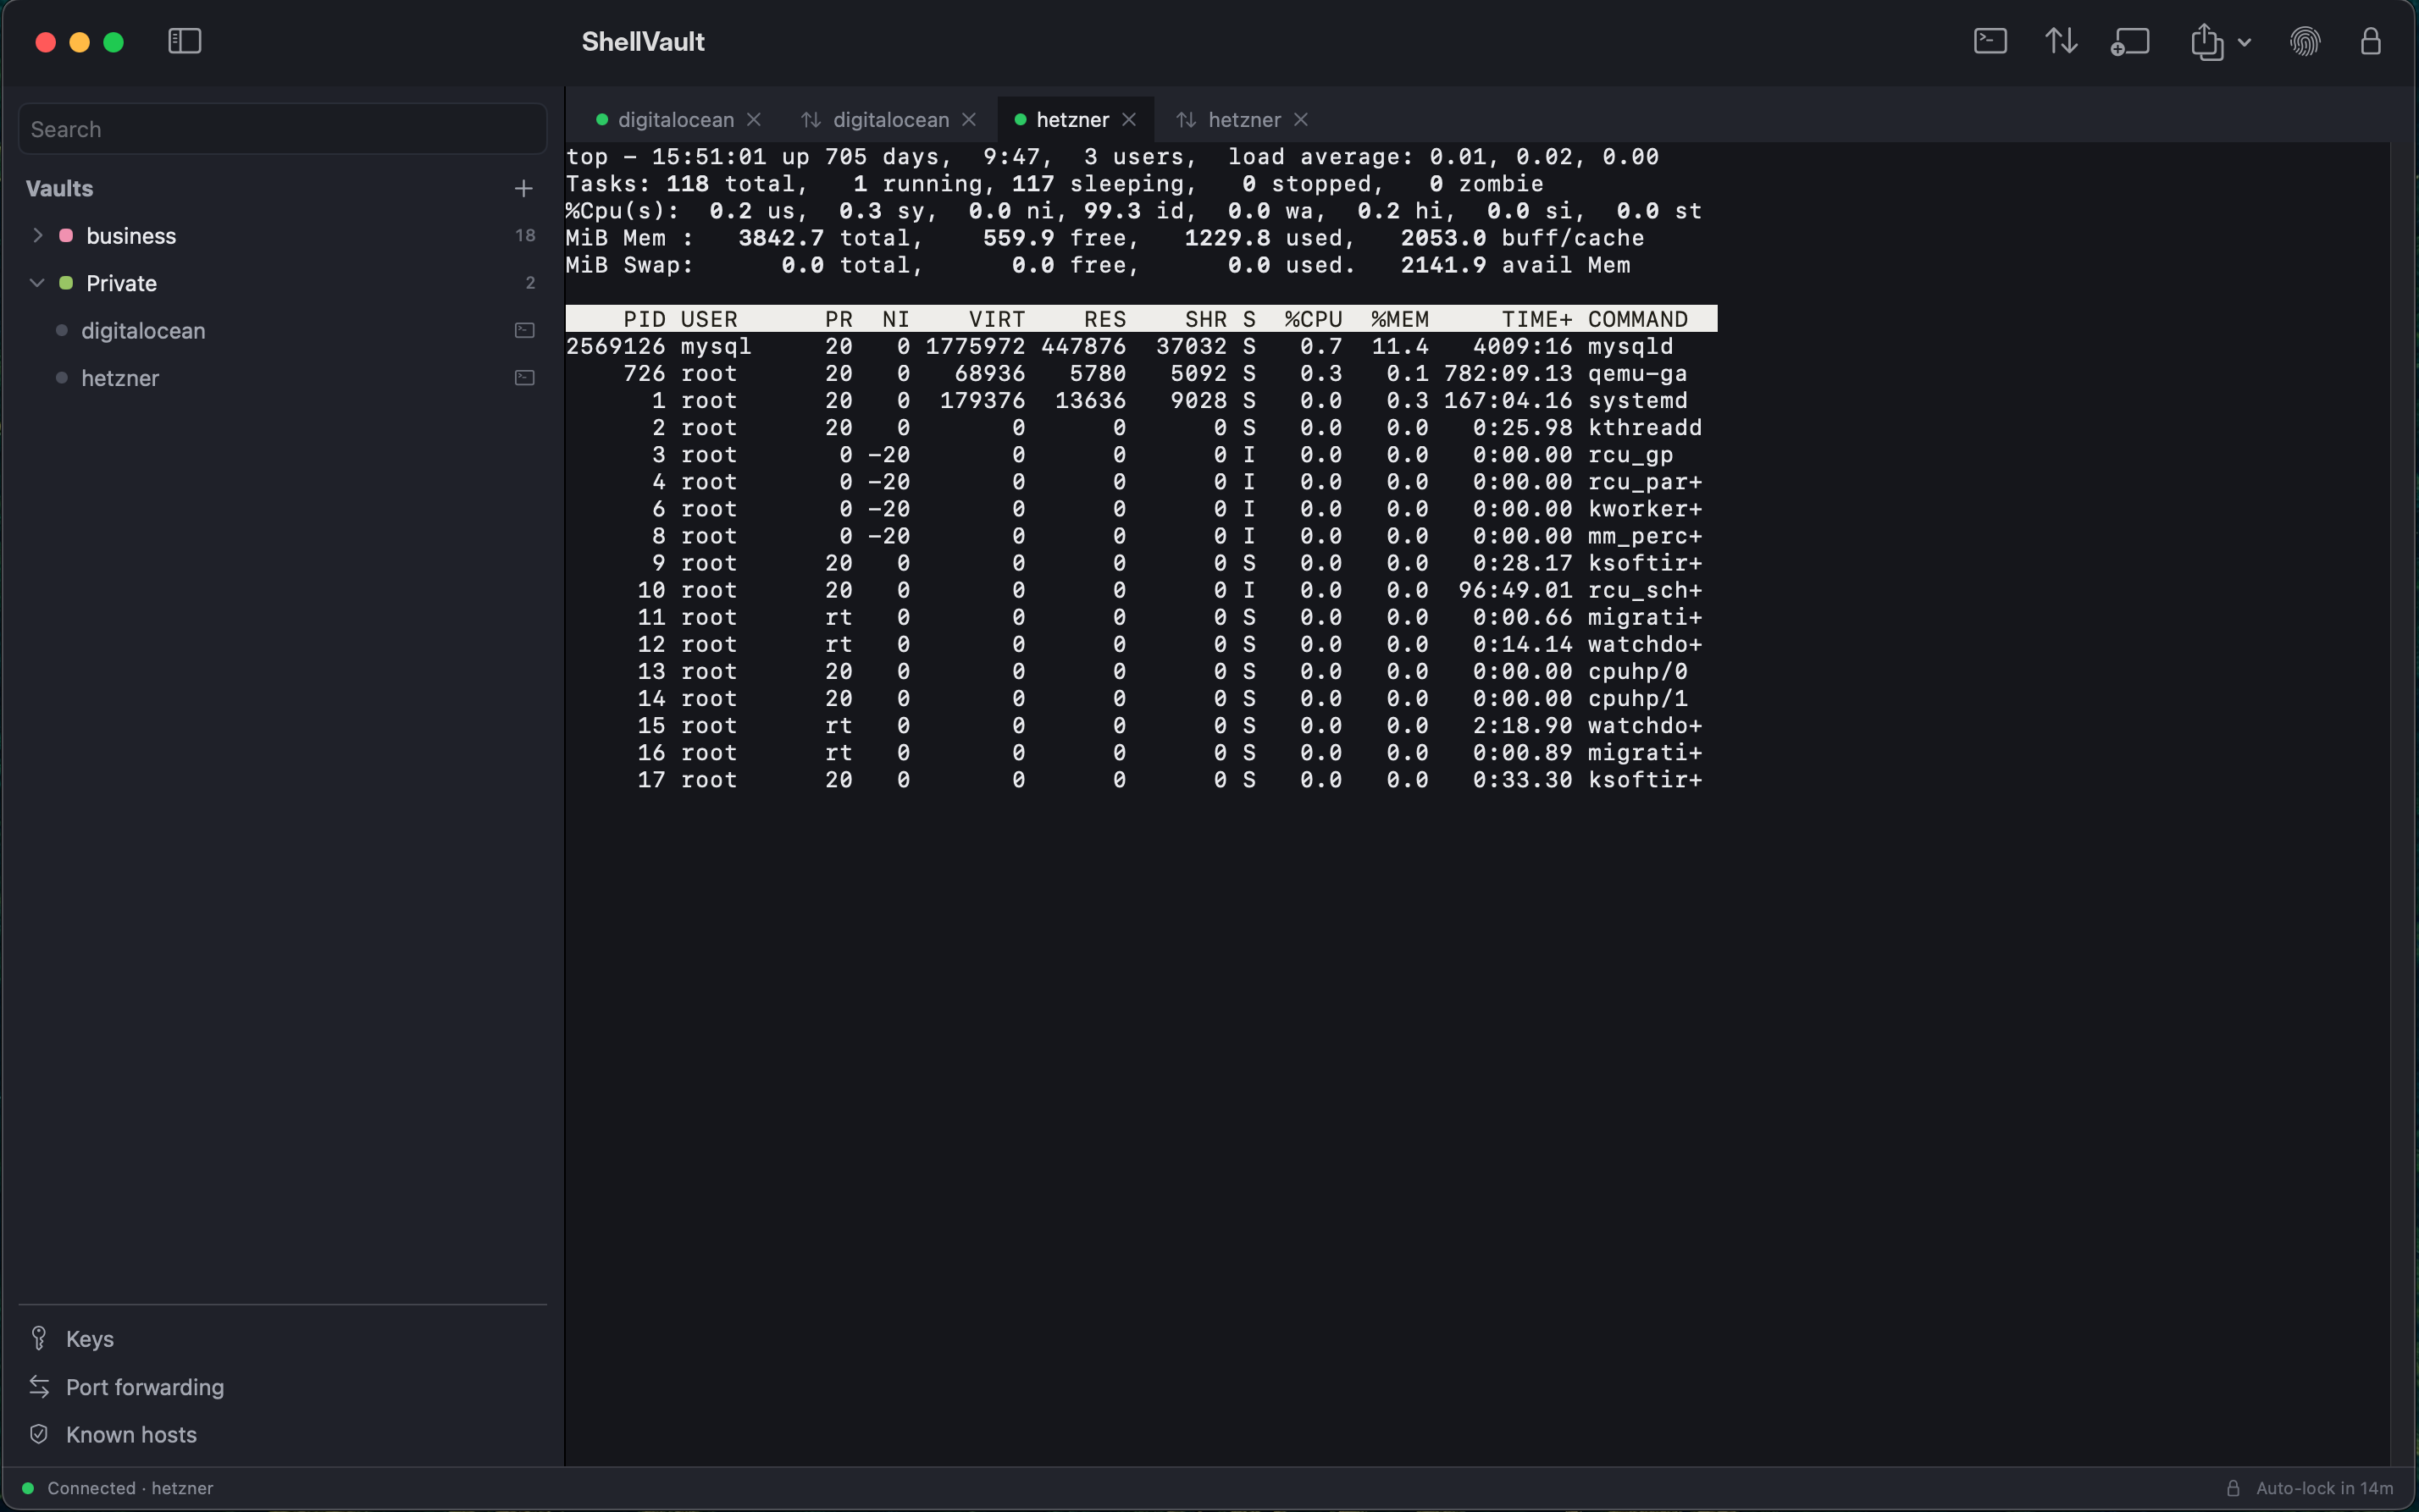
Task: Click the Port forwarding arrows icon
Action: click(39, 1386)
